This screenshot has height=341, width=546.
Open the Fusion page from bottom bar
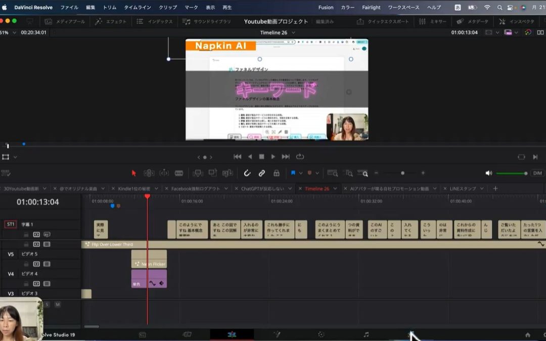[277, 334]
